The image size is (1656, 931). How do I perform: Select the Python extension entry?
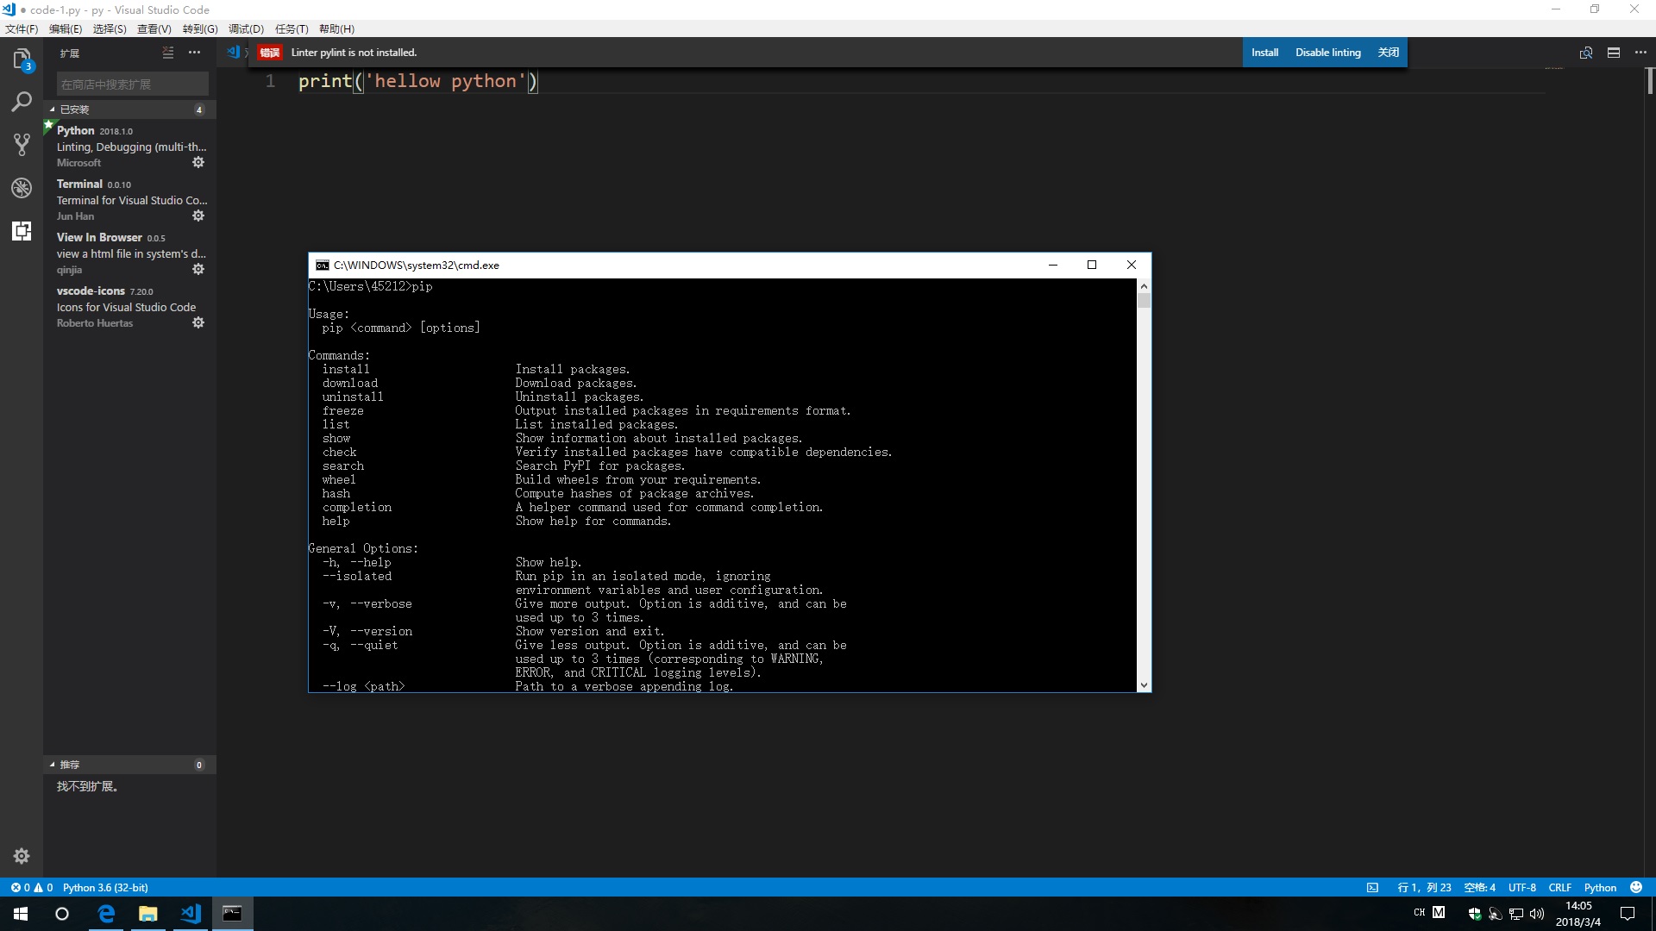(129, 146)
